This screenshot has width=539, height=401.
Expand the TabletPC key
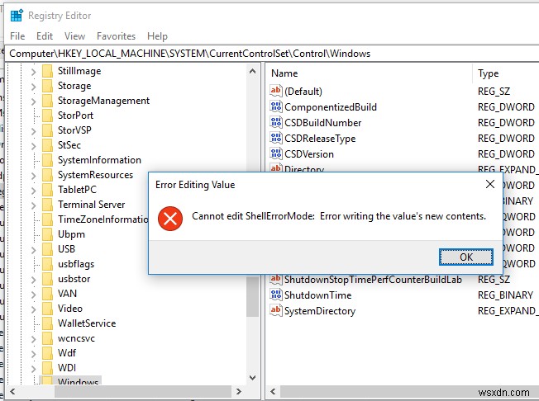click(33, 191)
